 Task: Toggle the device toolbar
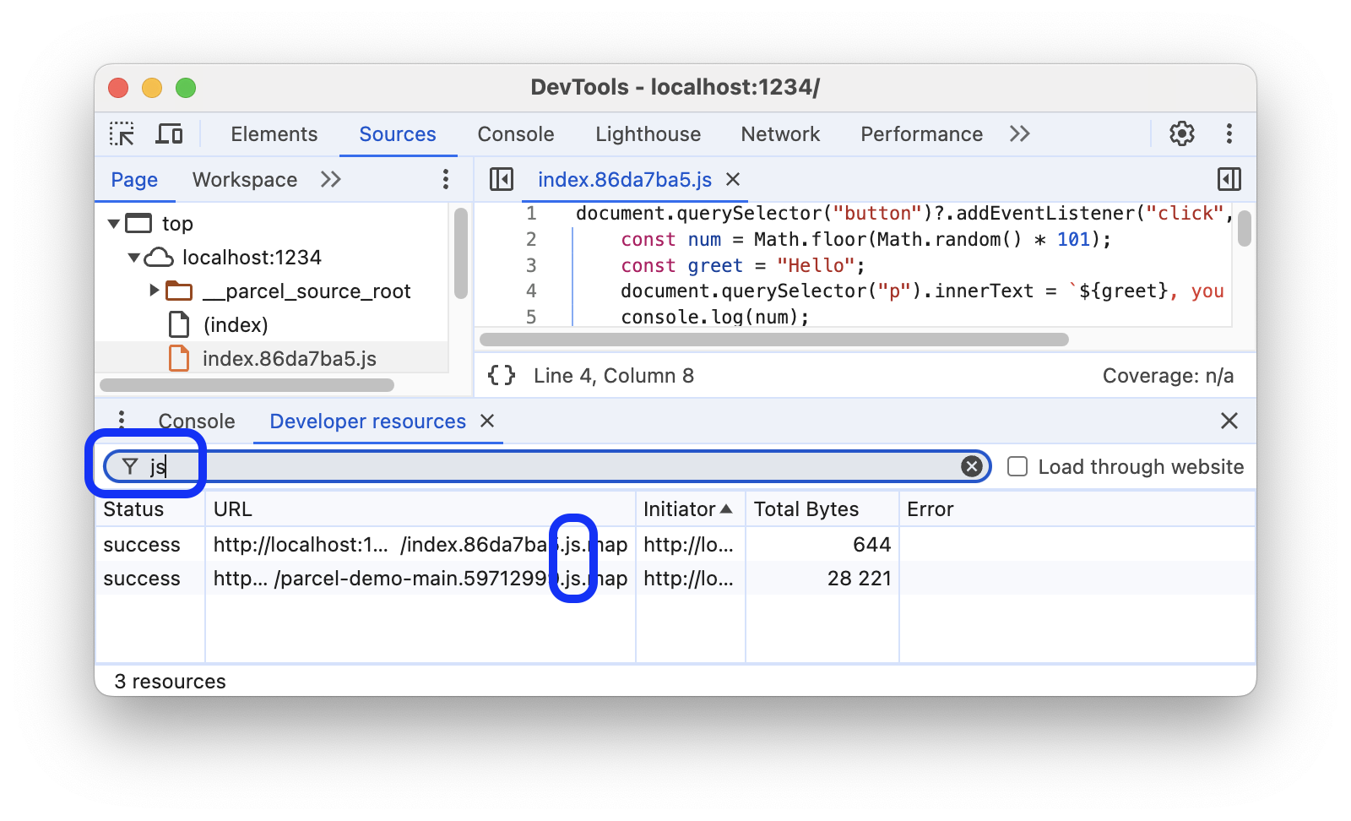pyautogui.click(x=170, y=133)
